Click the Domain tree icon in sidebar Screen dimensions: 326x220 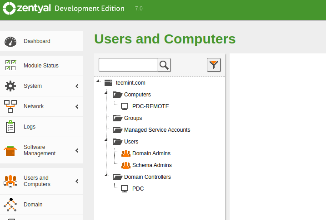[10, 205]
